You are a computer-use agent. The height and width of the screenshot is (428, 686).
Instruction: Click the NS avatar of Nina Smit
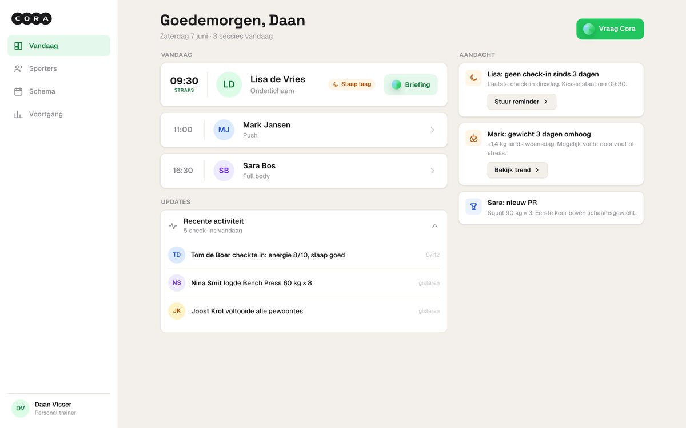point(177,283)
